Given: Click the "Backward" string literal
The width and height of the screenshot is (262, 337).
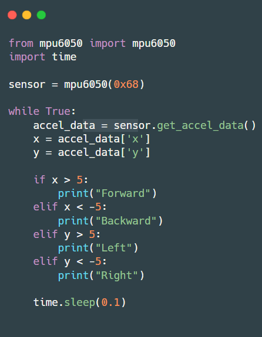Looking at the screenshot, I should [x=126, y=221].
